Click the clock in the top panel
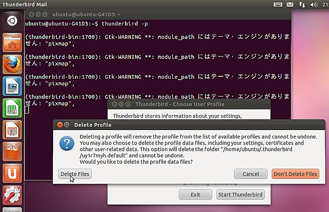329x212 pixels. tap(326, 4)
